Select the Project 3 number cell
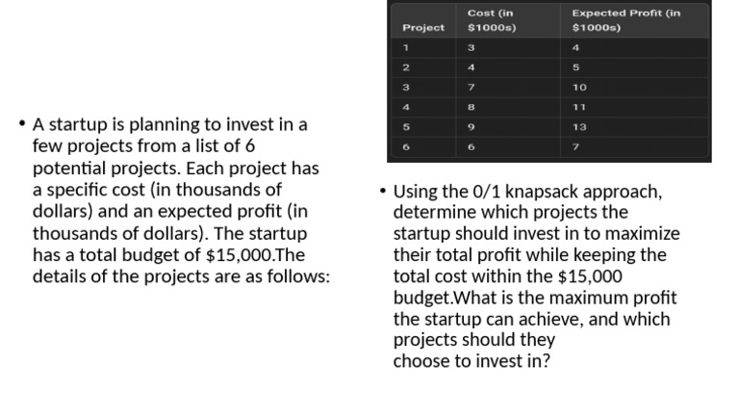This screenshot has height=417, width=739. click(x=406, y=88)
